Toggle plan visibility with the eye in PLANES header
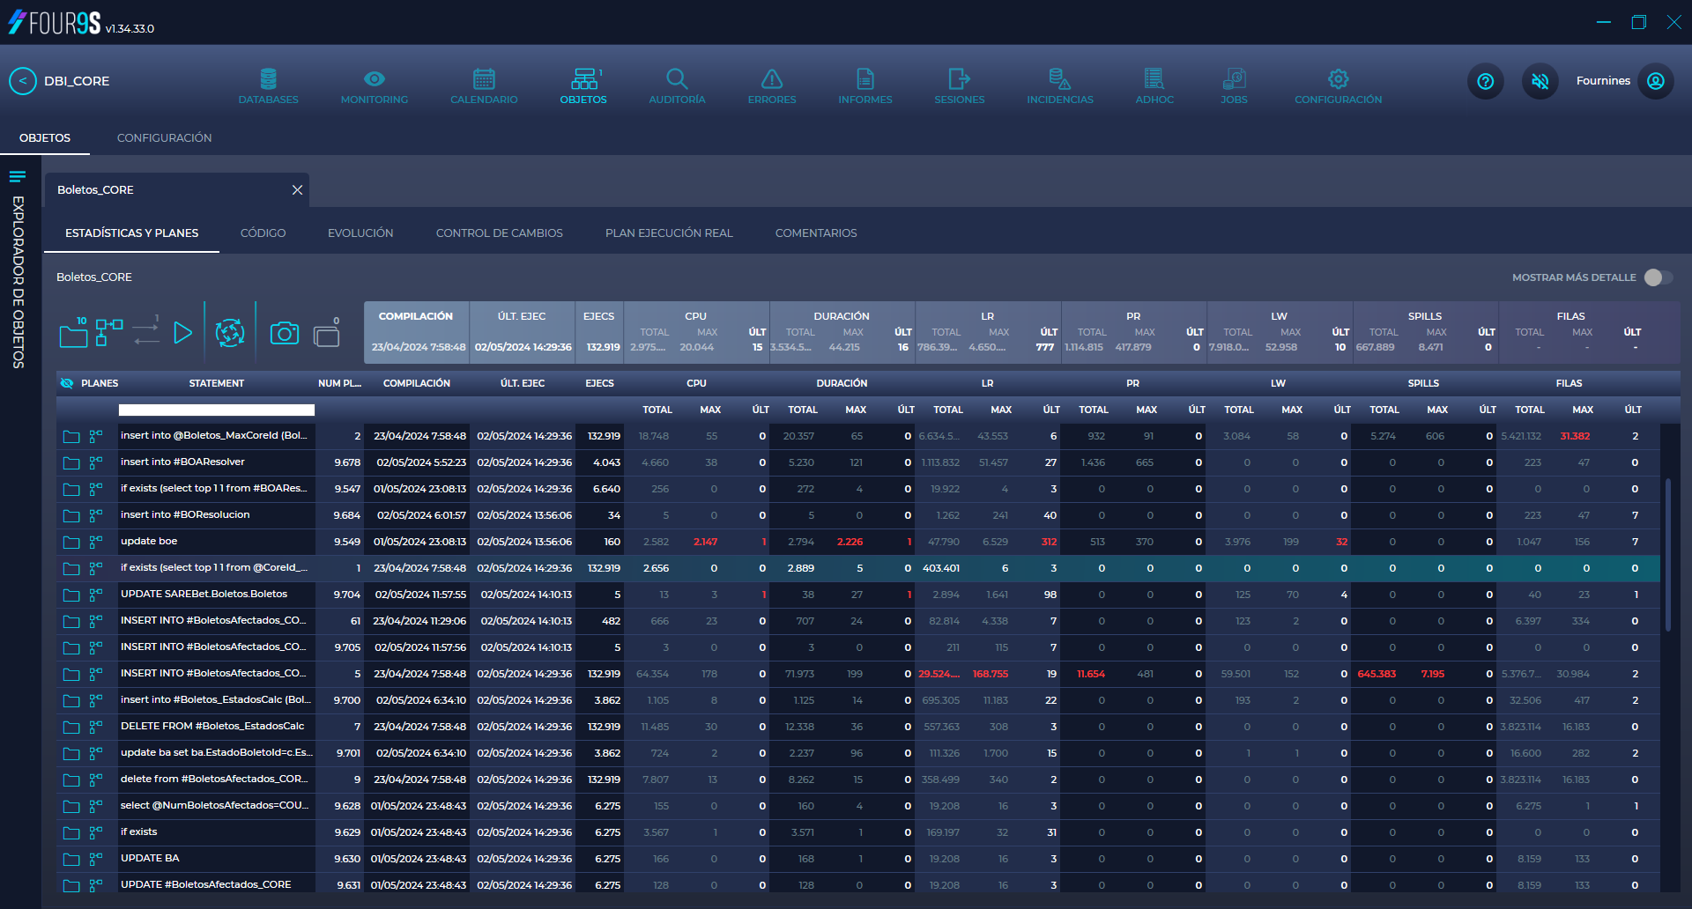Viewport: 1692px width, 909px height. click(67, 382)
